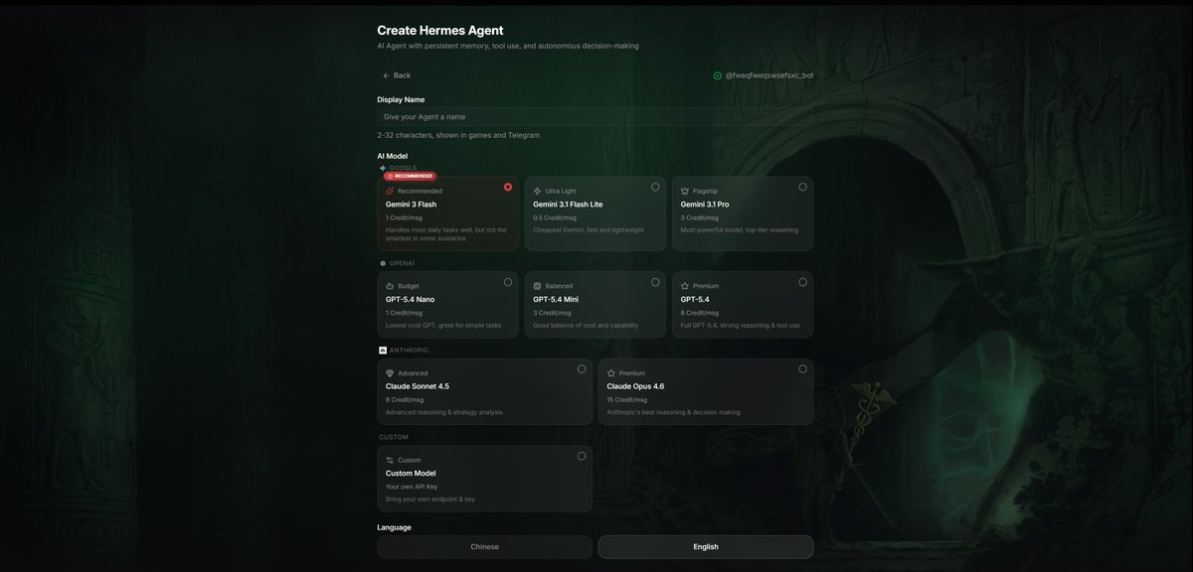Click the red RECOMMENDED badge

[x=411, y=176]
